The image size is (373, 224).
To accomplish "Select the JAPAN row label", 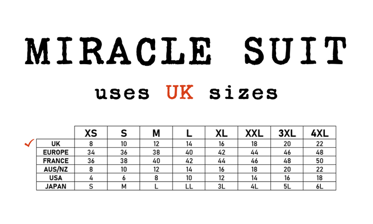I will pos(56,186).
